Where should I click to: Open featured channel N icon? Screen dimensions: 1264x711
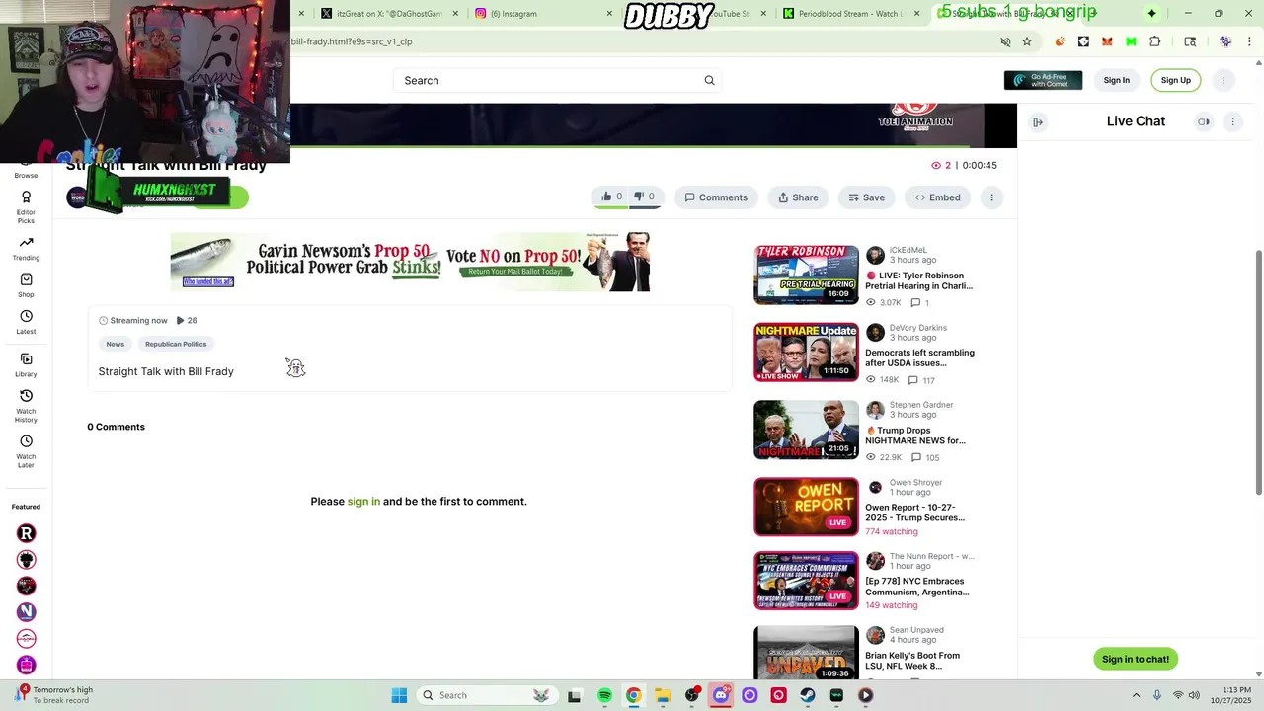click(x=27, y=612)
